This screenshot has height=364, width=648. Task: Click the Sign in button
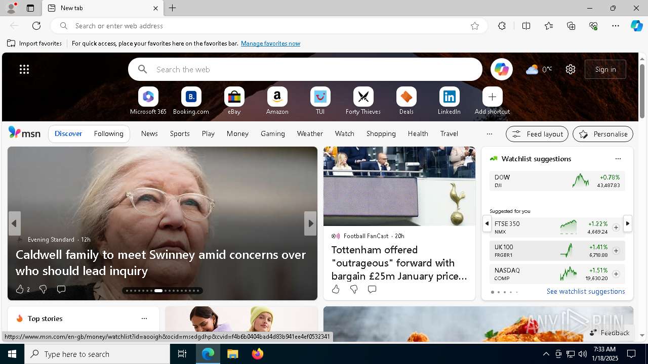tap(605, 69)
